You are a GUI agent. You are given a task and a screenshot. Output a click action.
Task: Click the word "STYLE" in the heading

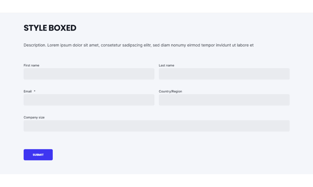click(x=36, y=28)
